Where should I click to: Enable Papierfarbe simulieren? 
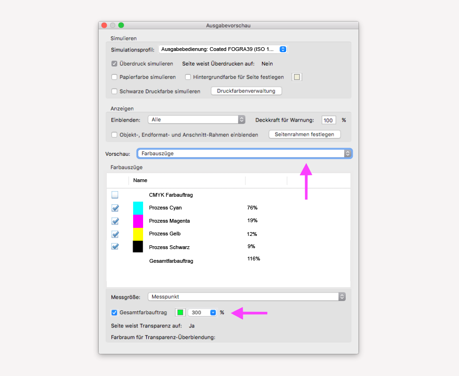pos(114,76)
